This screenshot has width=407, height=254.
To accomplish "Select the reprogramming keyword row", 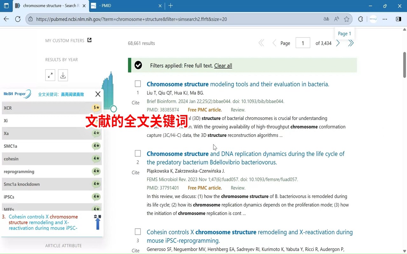I will pos(52,171).
